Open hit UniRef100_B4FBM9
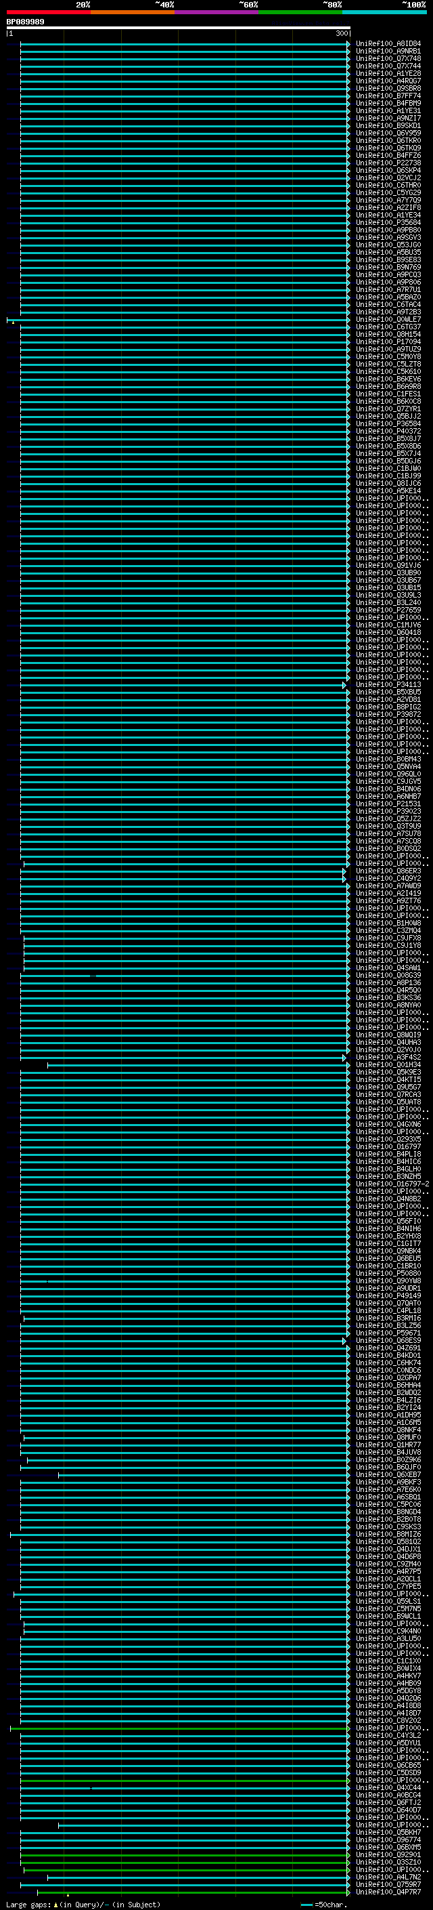 [388, 103]
